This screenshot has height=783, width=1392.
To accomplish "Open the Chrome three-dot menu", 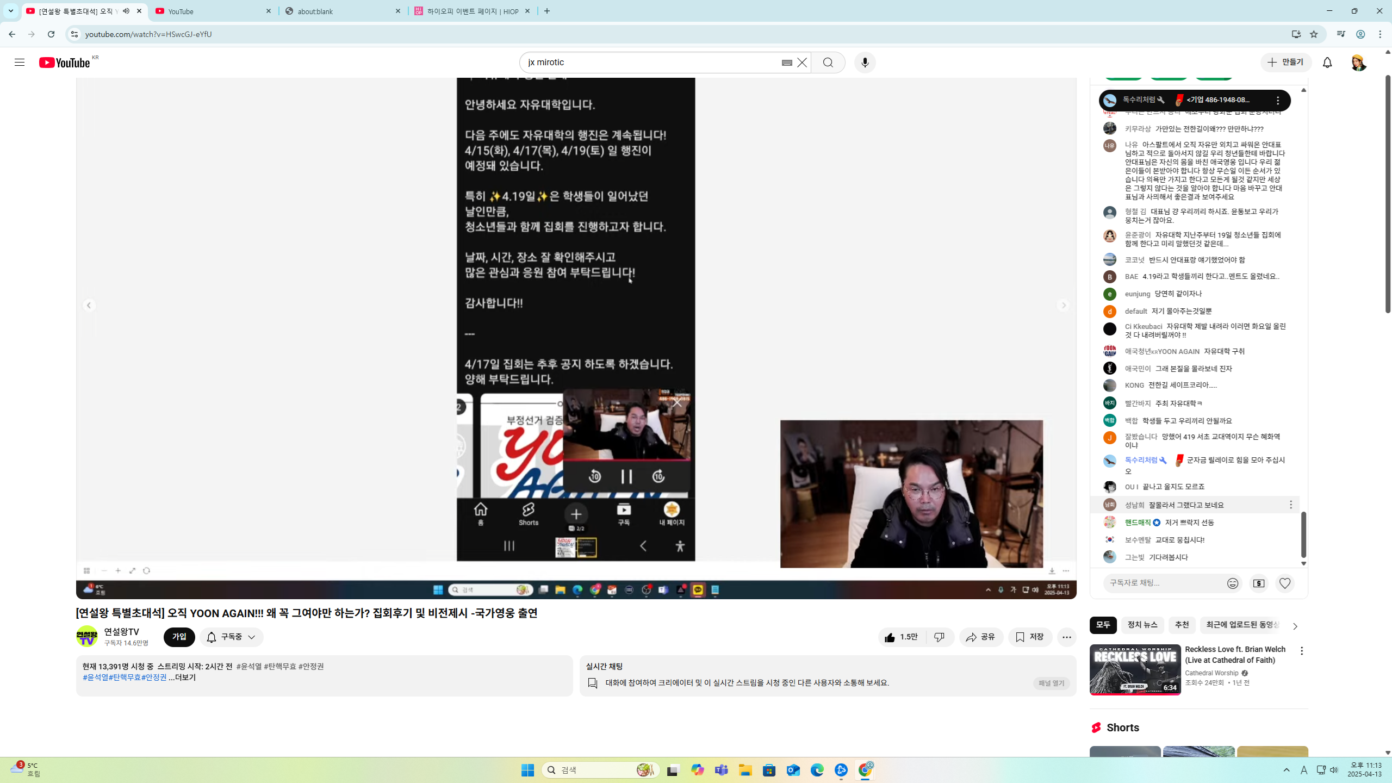I will click(1380, 34).
